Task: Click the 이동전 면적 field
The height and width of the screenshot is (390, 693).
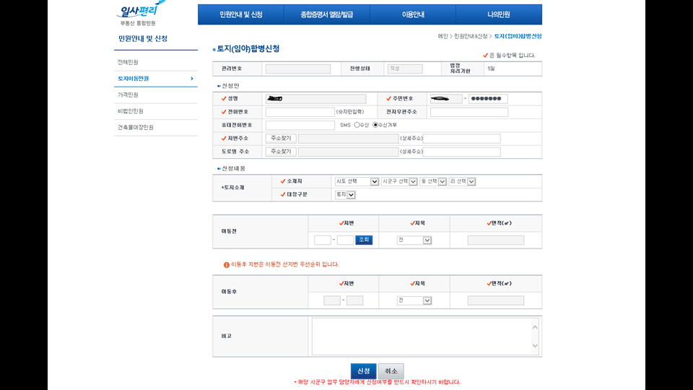Action: click(496, 240)
